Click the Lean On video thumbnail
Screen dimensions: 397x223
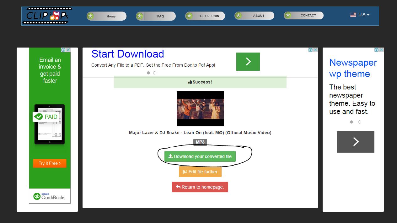[200, 109]
